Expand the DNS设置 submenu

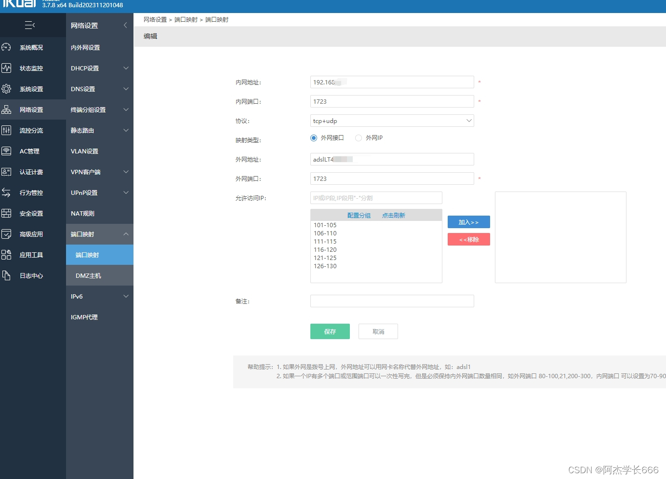(x=126, y=89)
